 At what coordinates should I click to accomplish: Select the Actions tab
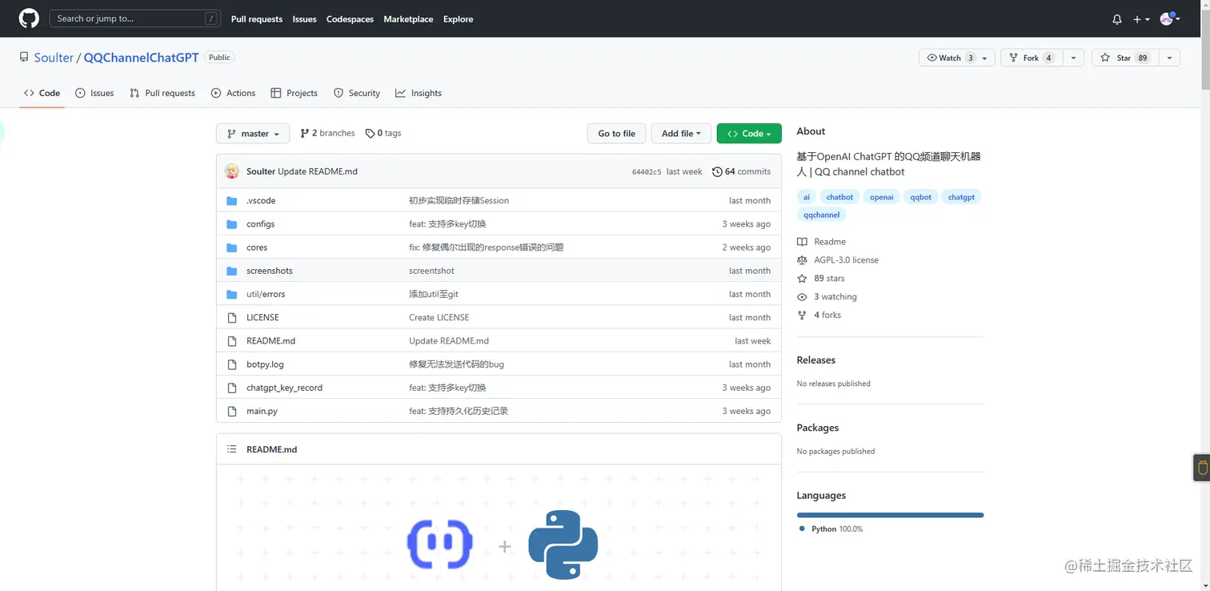pyautogui.click(x=233, y=93)
